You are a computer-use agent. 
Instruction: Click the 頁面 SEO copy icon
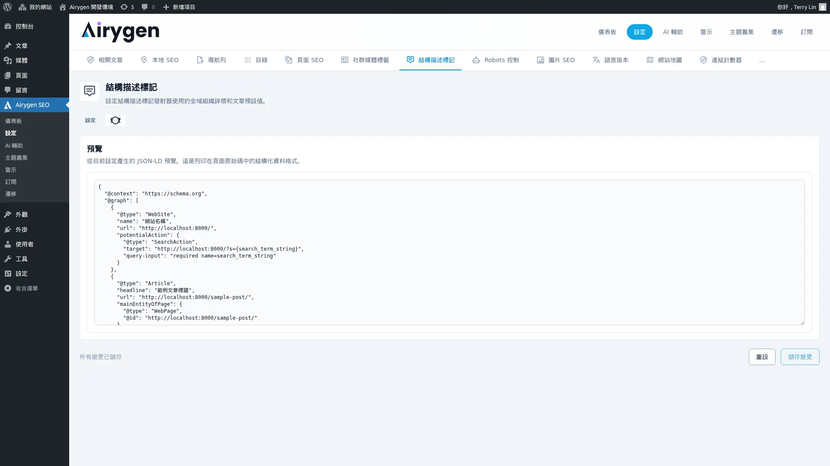coord(289,60)
